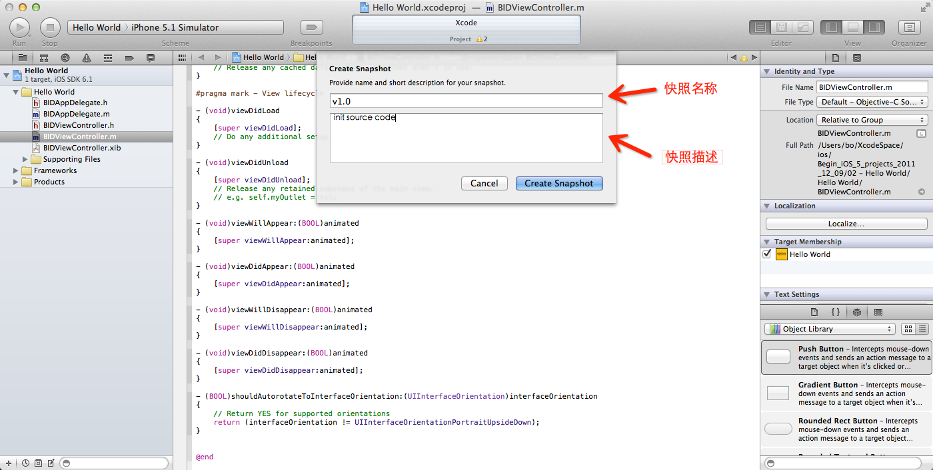
Task: Focus the snapshot description text area
Action: tap(467, 138)
